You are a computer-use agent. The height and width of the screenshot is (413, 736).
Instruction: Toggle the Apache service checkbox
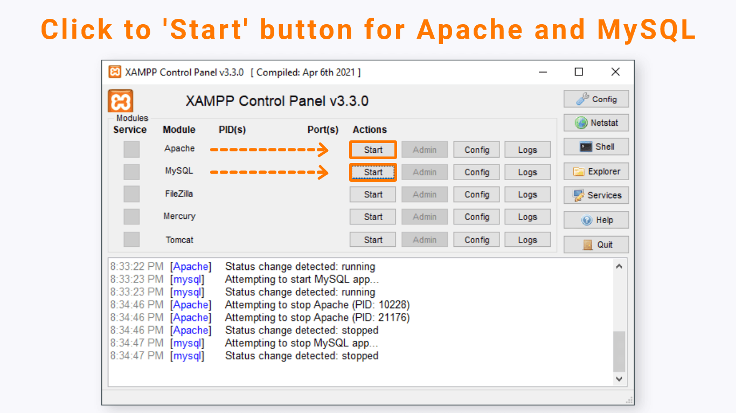[131, 149]
